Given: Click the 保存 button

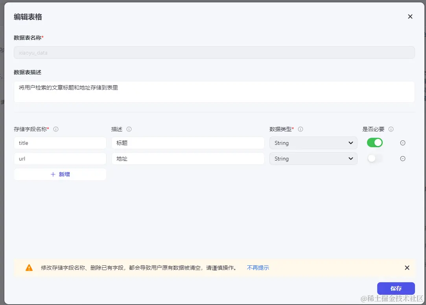Looking at the screenshot, I should [396, 289].
